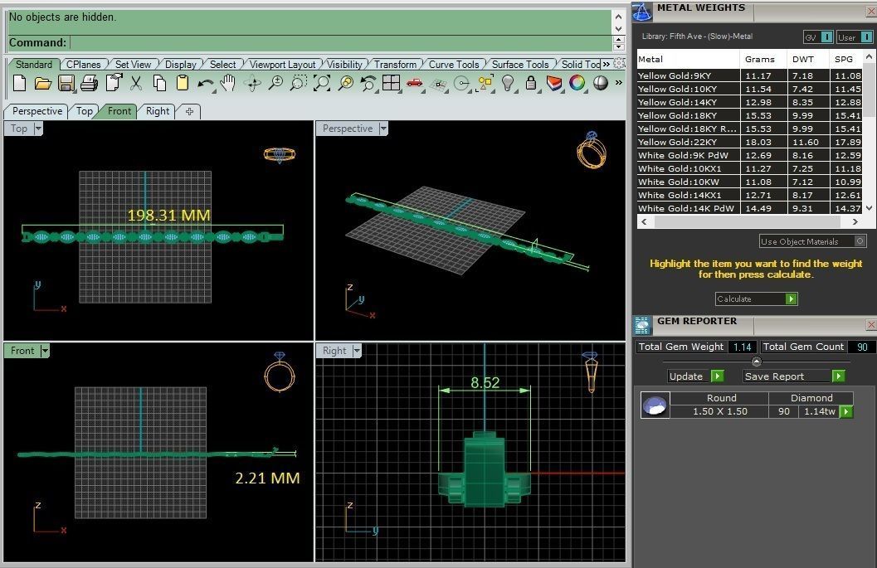Cut selection with the scissors icon

pos(136,84)
